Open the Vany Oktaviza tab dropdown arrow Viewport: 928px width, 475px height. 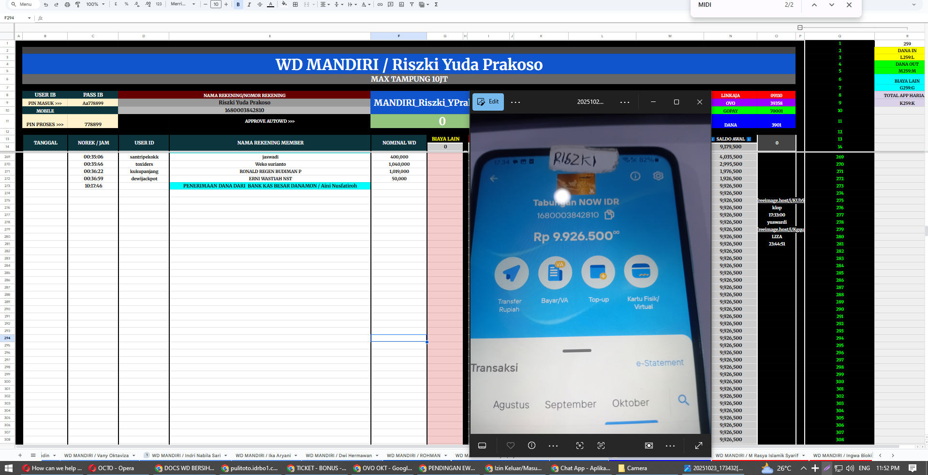(133, 455)
